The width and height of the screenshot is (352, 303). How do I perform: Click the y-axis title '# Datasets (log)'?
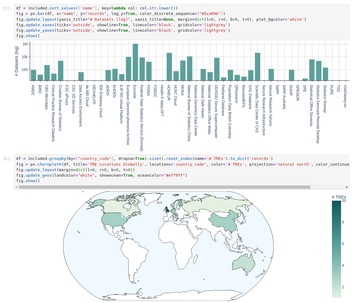point(17,61)
